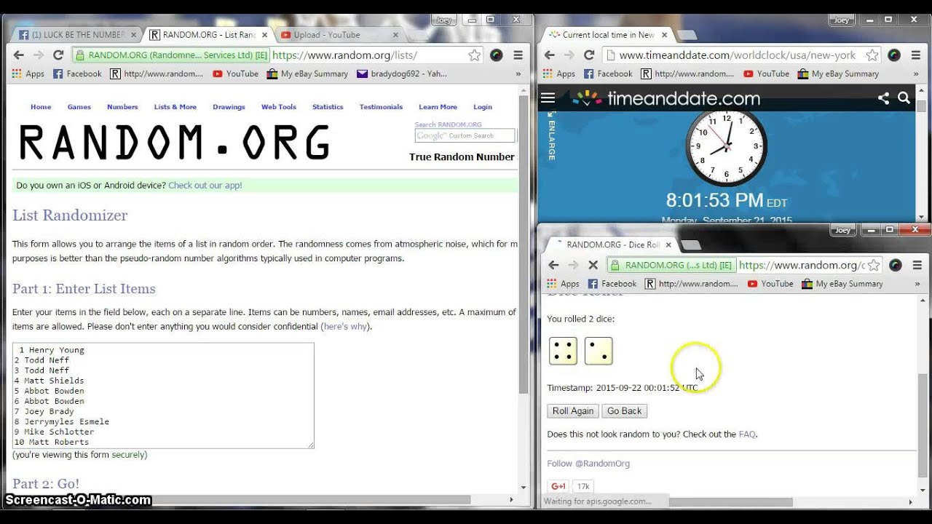Reload the List Randomizer page
This screenshot has width=932, height=524.
[58, 55]
